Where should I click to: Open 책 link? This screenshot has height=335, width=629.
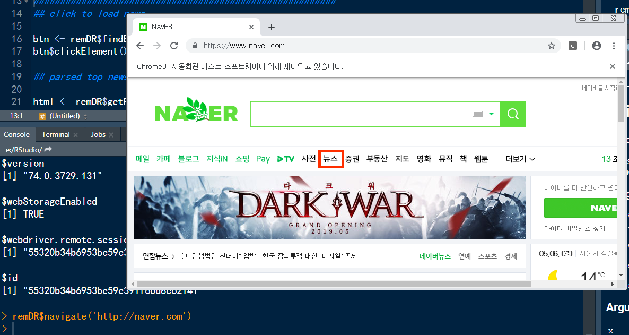(x=464, y=159)
